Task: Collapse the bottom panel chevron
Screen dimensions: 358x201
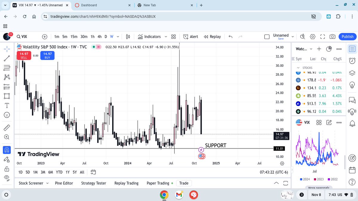Action: (276, 183)
